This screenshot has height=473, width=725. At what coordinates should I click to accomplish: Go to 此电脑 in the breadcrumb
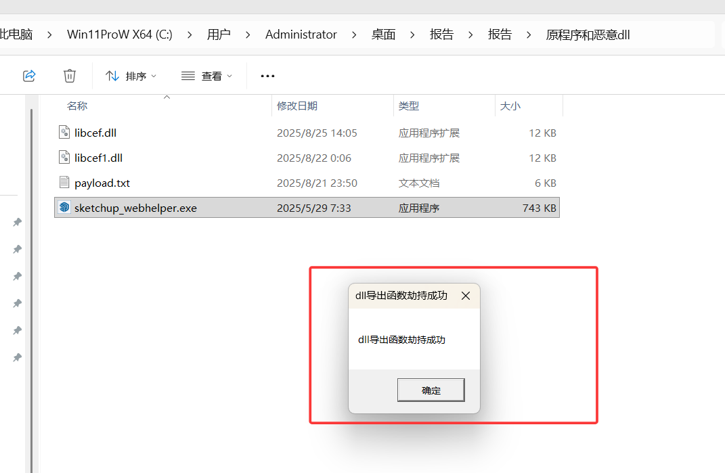click(16, 35)
